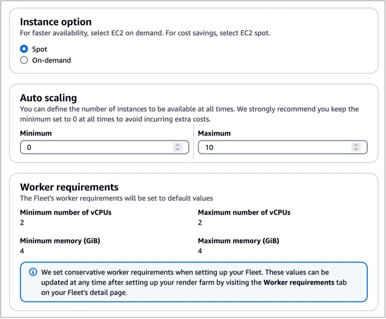
Task: Increase the Minimum auto scaling value
Action: pos(178,145)
